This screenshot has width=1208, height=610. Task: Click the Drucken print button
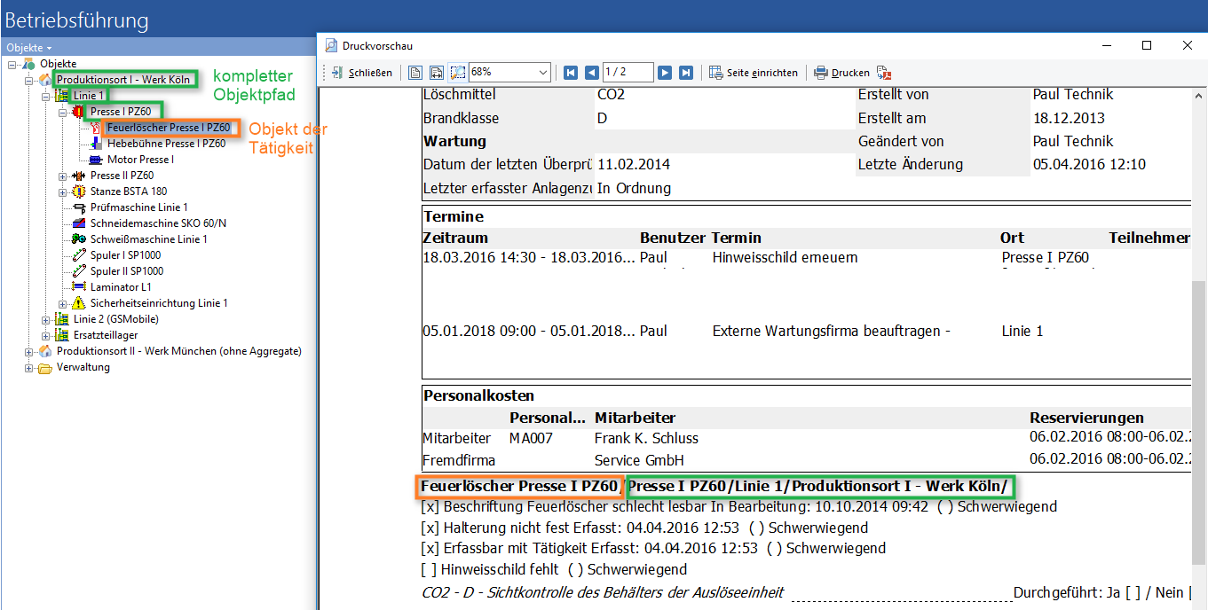[842, 73]
